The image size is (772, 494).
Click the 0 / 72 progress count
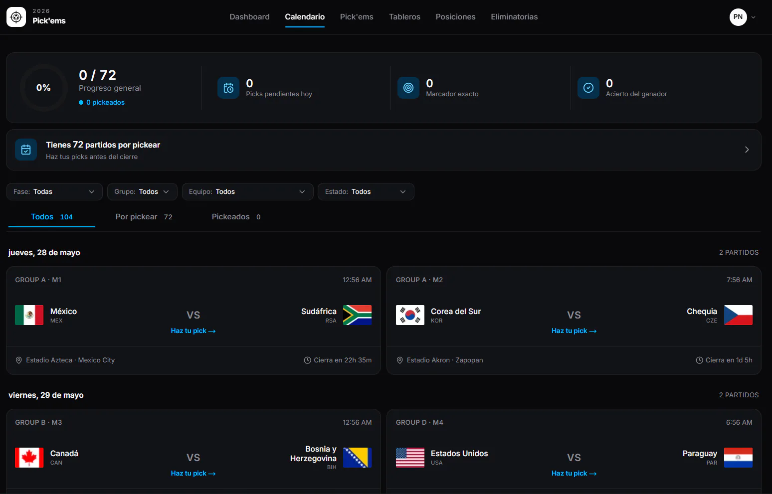(x=98, y=75)
